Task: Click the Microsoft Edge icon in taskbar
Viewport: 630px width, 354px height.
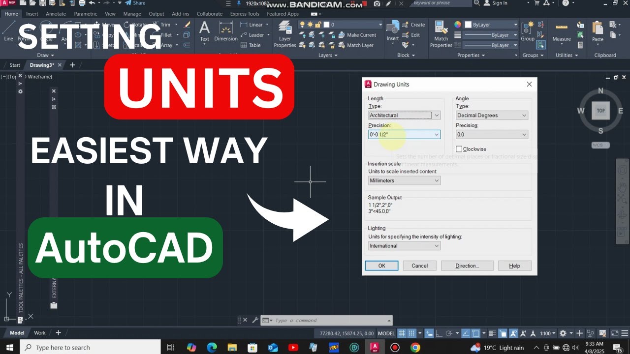Action: click(212, 347)
